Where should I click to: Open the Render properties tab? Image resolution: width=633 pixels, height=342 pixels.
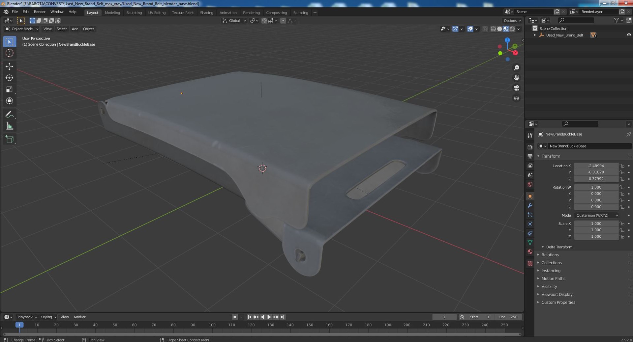click(x=530, y=147)
